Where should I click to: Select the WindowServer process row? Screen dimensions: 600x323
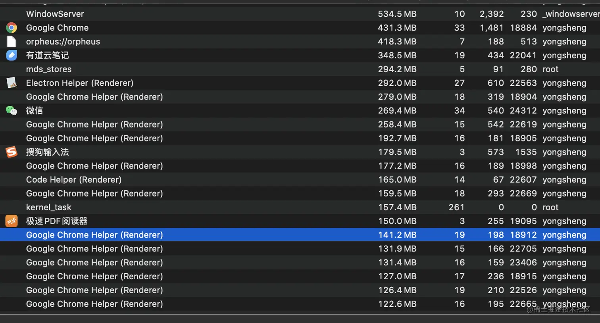300,14
